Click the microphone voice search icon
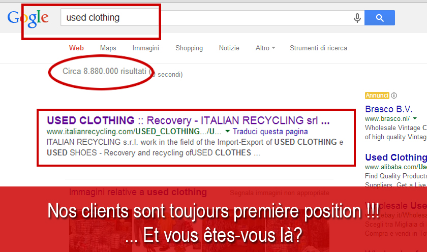This screenshot has width=427, height=252. [x=357, y=18]
